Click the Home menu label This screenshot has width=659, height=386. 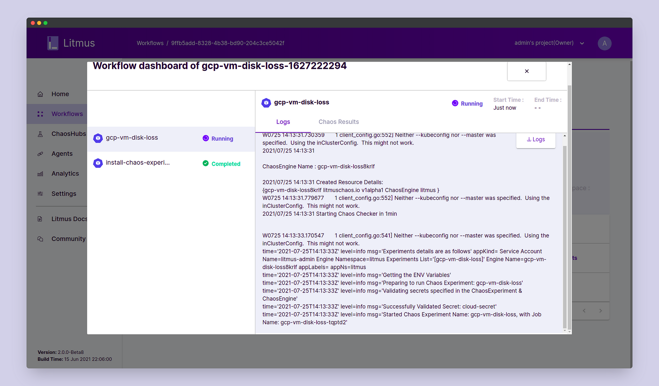point(60,94)
